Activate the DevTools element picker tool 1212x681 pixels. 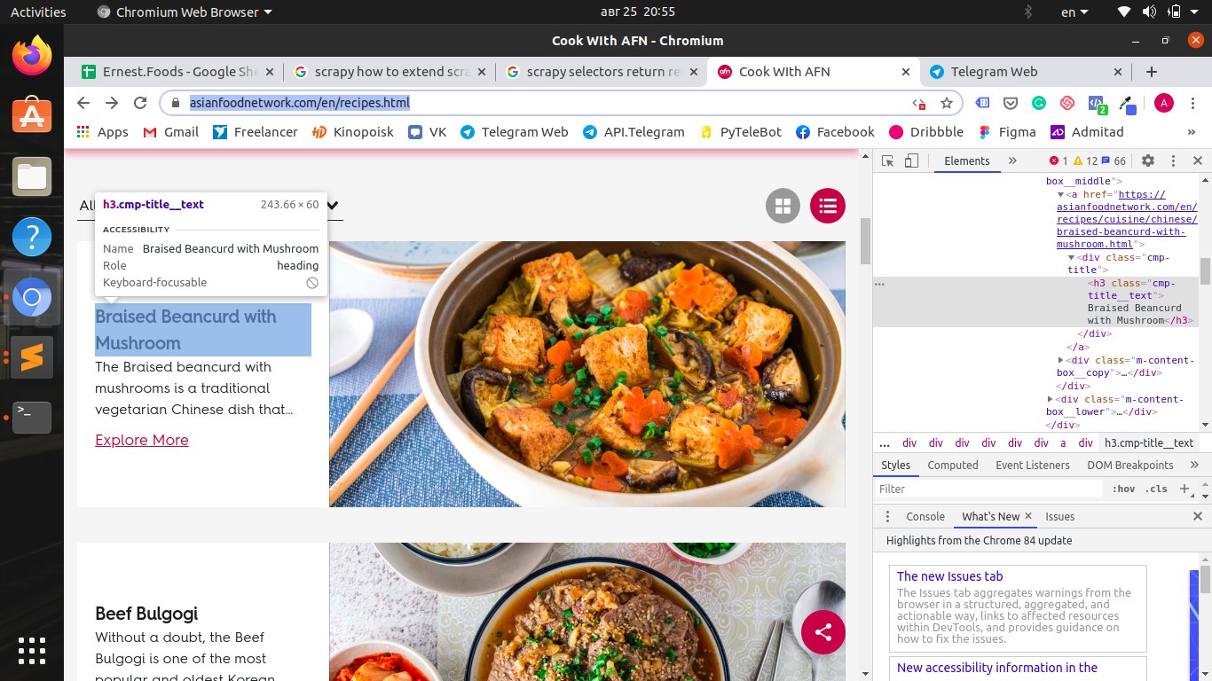click(x=888, y=160)
